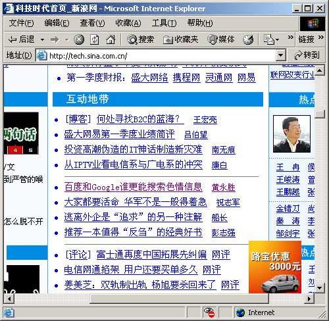Open the 文件(F) menu
329x321 pixels.
(21, 23)
